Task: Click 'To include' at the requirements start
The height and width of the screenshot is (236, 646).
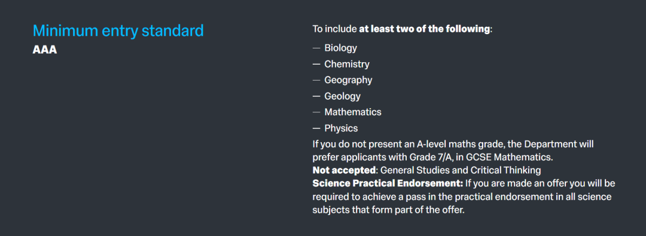Action: click(x=334, y=29)
